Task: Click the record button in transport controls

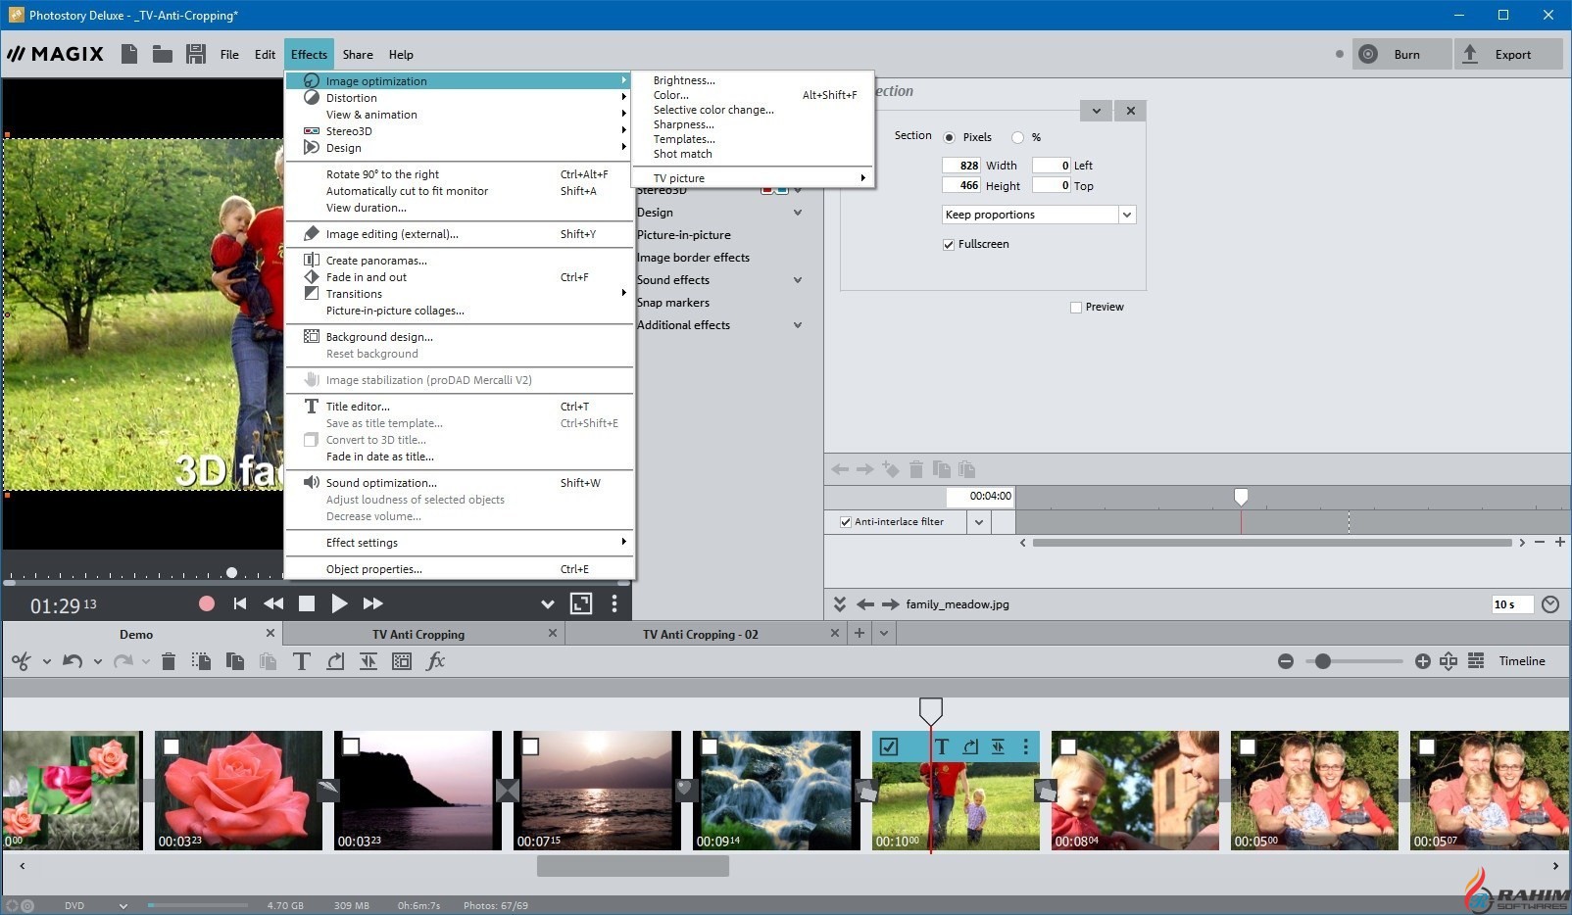Action: 207,603
